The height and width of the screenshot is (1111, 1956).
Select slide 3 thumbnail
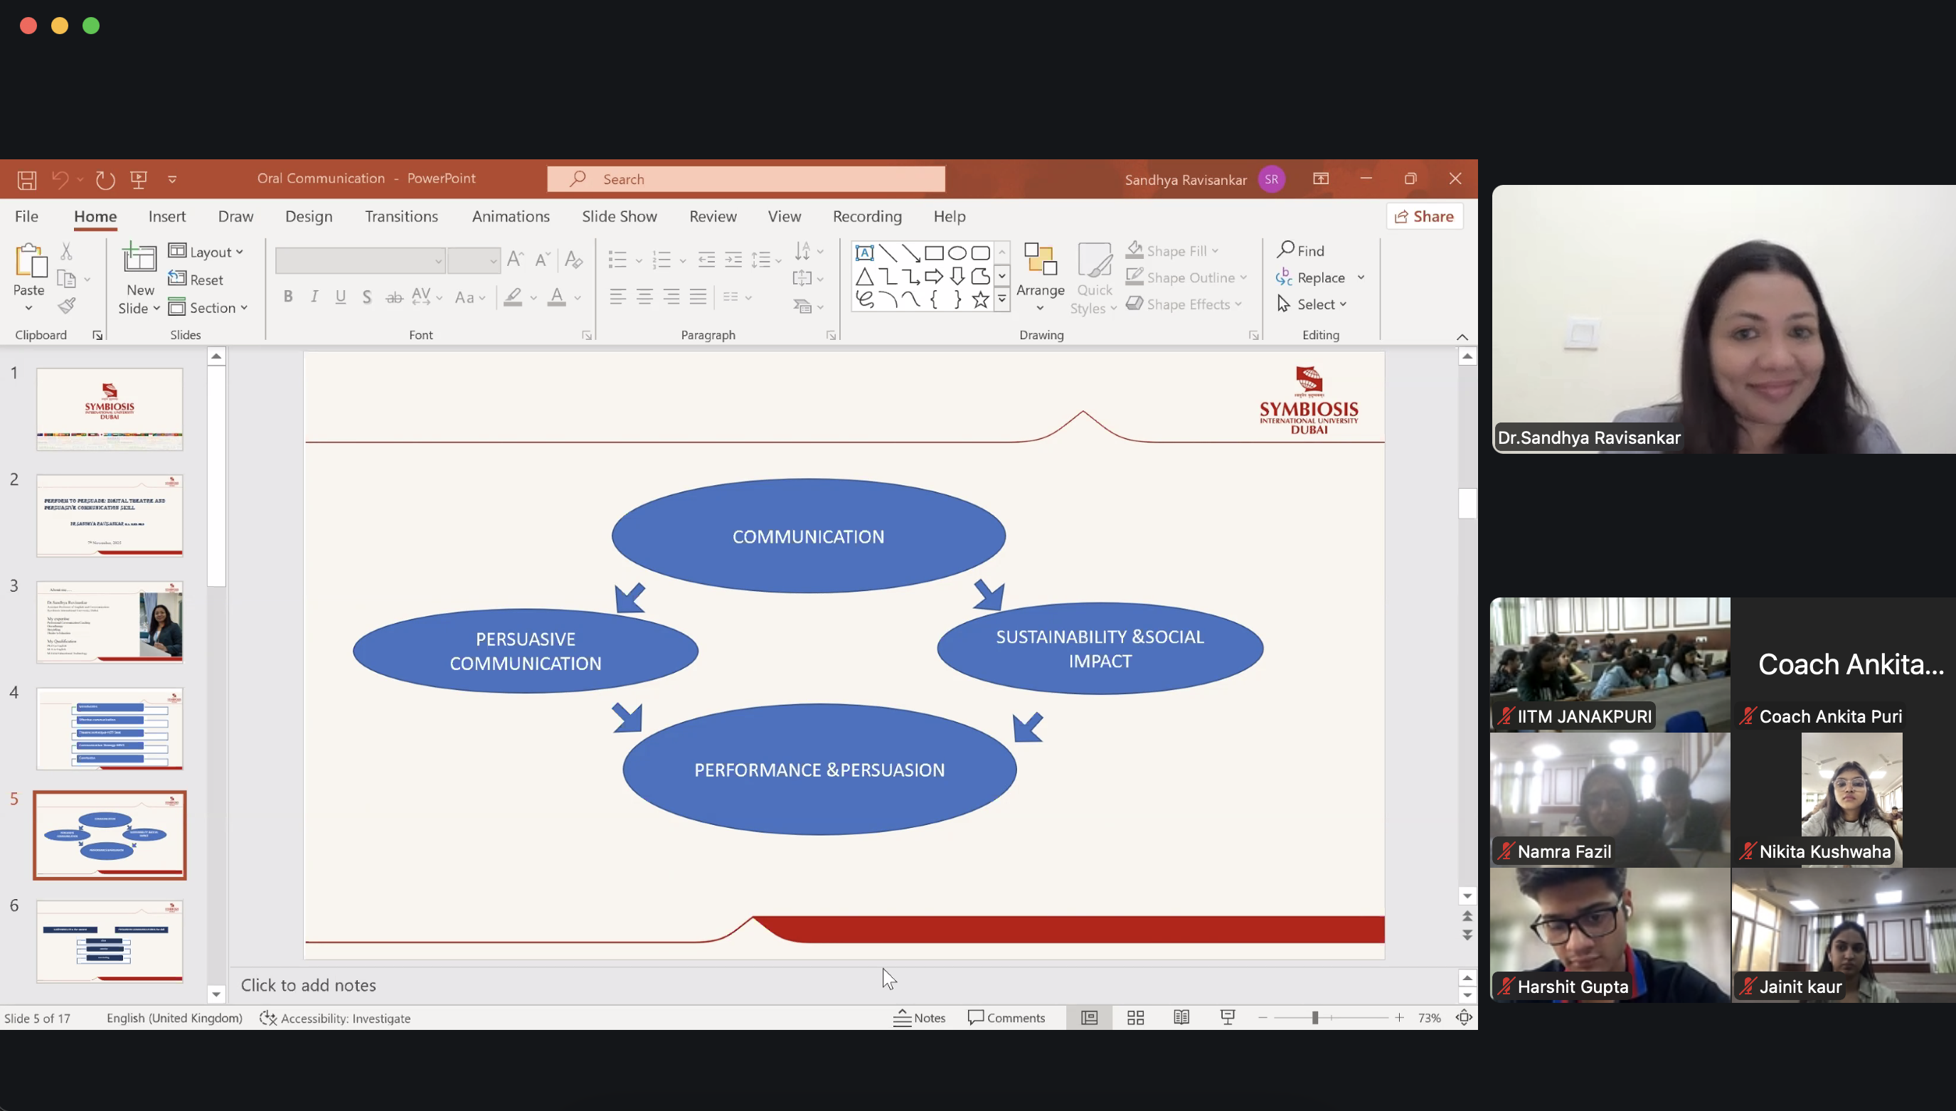coord(109,622)
